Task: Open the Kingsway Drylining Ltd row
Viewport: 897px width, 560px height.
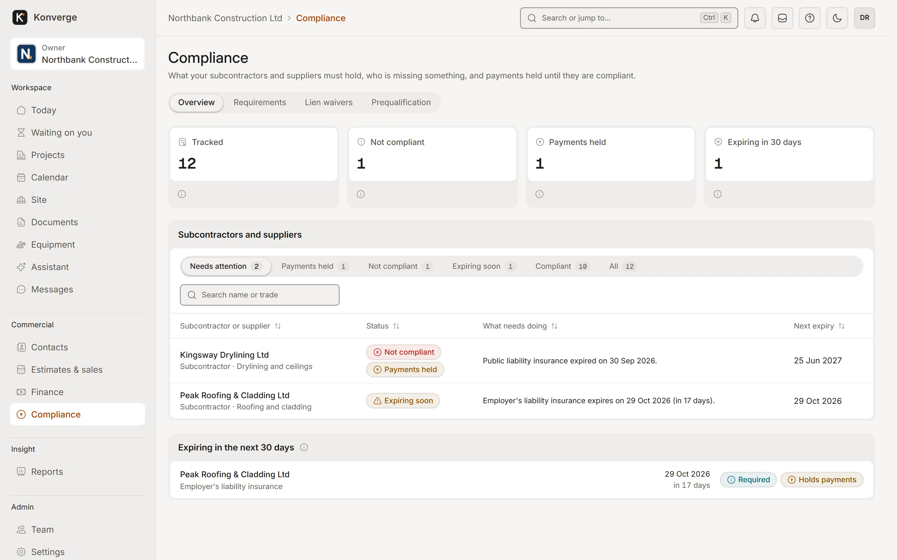Action: [x=521, y=361]
